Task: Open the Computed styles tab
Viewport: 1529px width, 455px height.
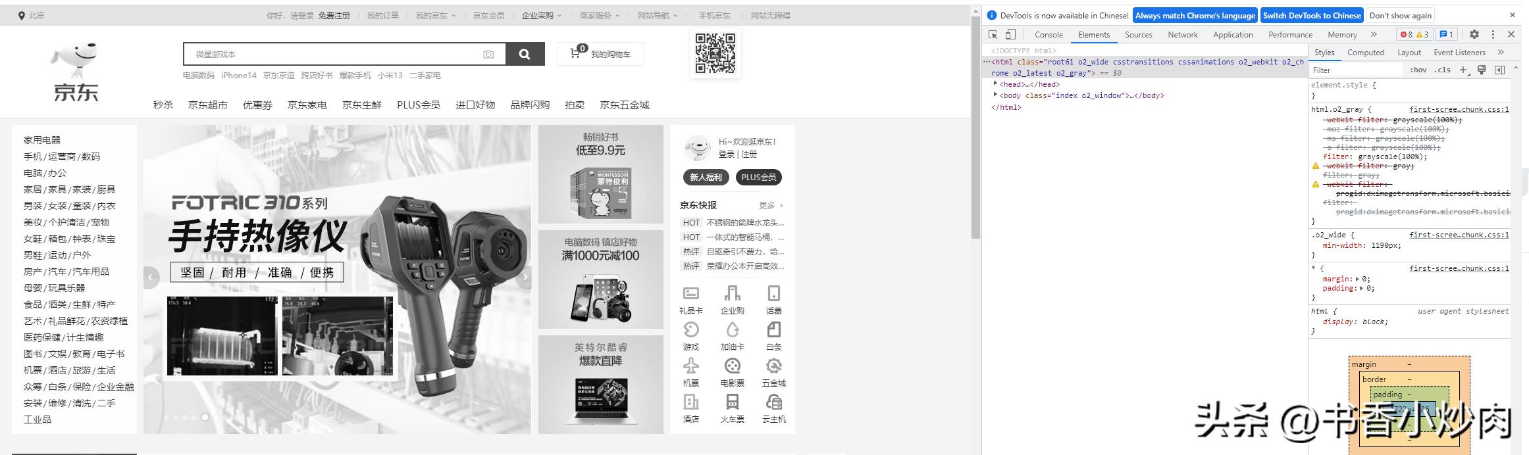Action: [x=1365, y=52]
